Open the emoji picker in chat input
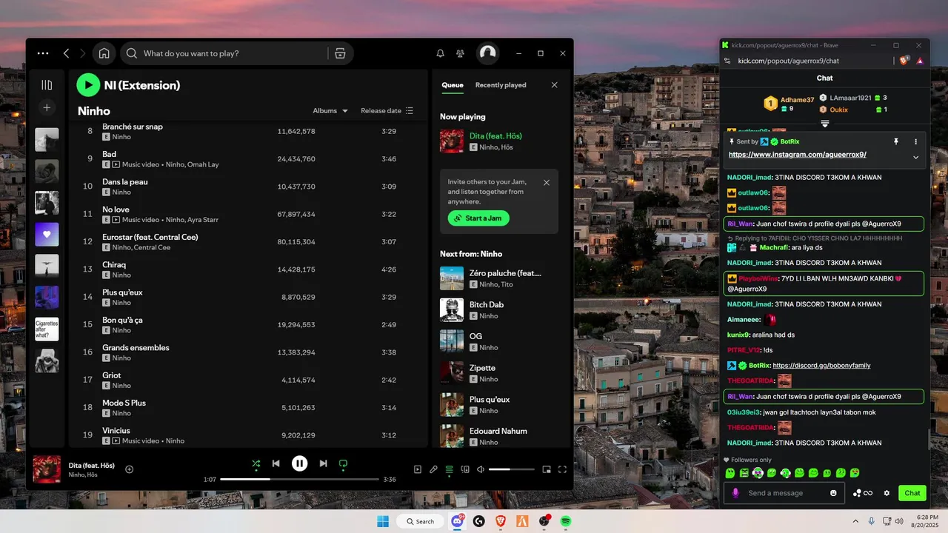 [x=833, y=493]
